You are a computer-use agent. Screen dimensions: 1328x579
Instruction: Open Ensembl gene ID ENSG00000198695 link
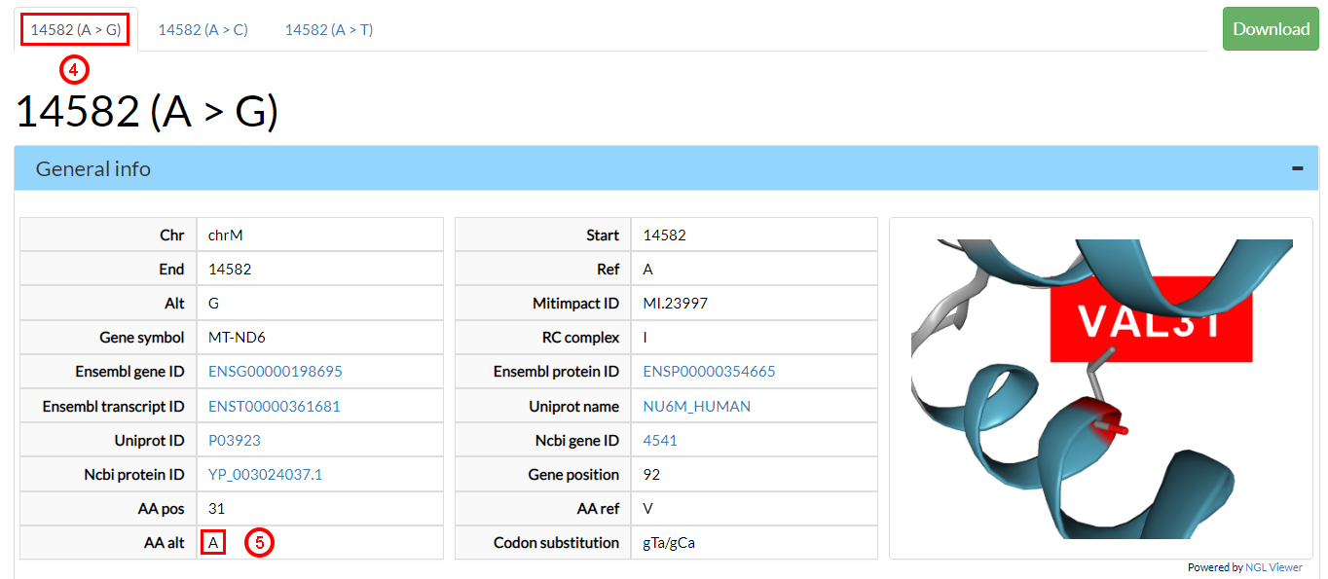(x=276, y=372)
